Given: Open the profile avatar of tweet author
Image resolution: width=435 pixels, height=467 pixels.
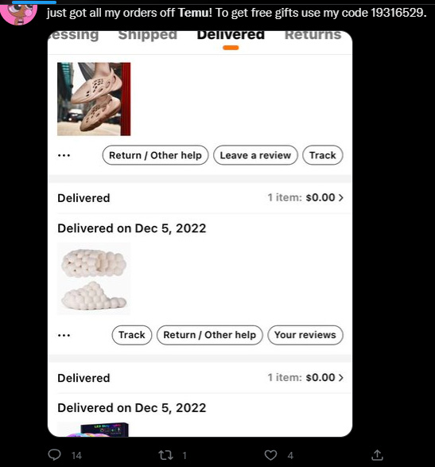Looking at the screenshot, I should (x=18, y=13).
